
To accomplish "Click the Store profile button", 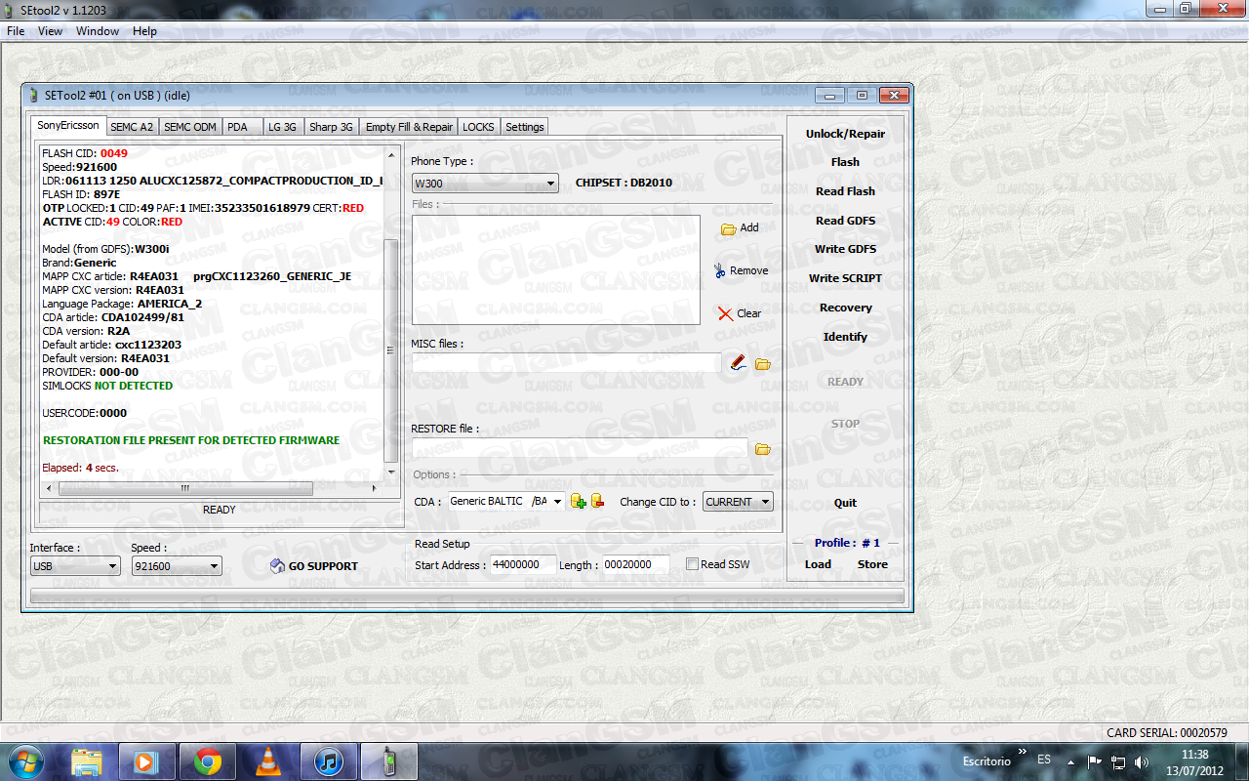I will [x=872, y=564].
